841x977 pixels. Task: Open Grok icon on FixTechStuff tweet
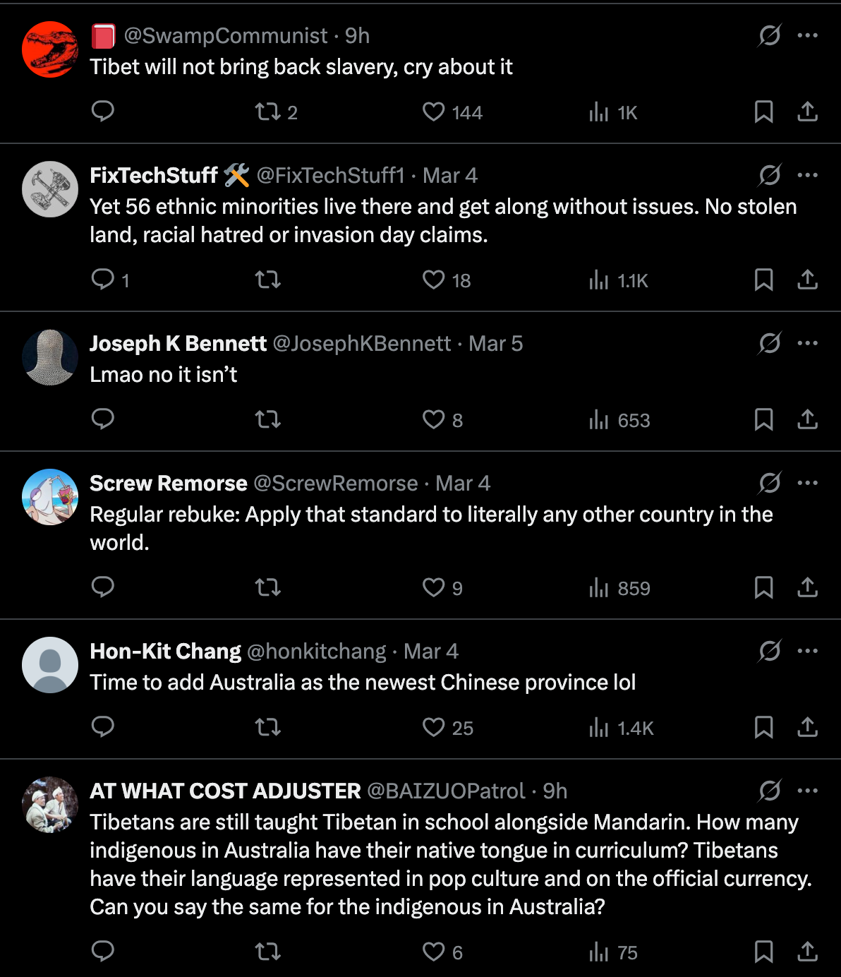point(769,174)
